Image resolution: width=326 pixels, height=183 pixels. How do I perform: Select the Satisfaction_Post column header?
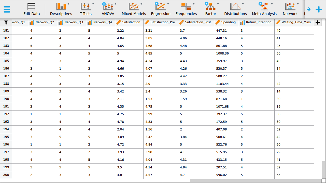[196, 22]
